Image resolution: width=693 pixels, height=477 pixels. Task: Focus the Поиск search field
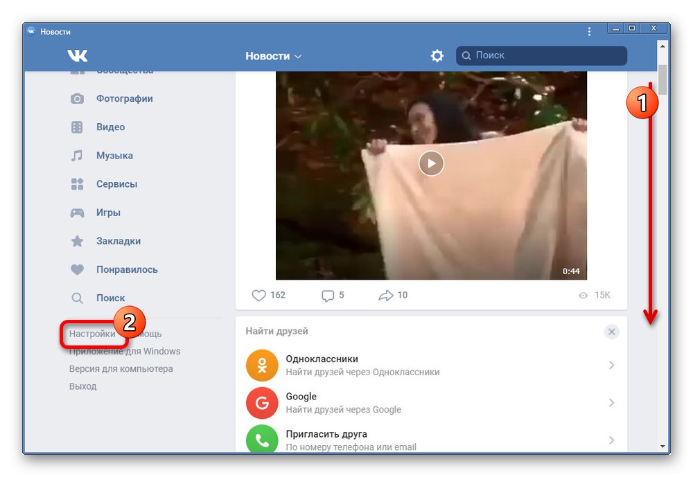coord(541,55)
